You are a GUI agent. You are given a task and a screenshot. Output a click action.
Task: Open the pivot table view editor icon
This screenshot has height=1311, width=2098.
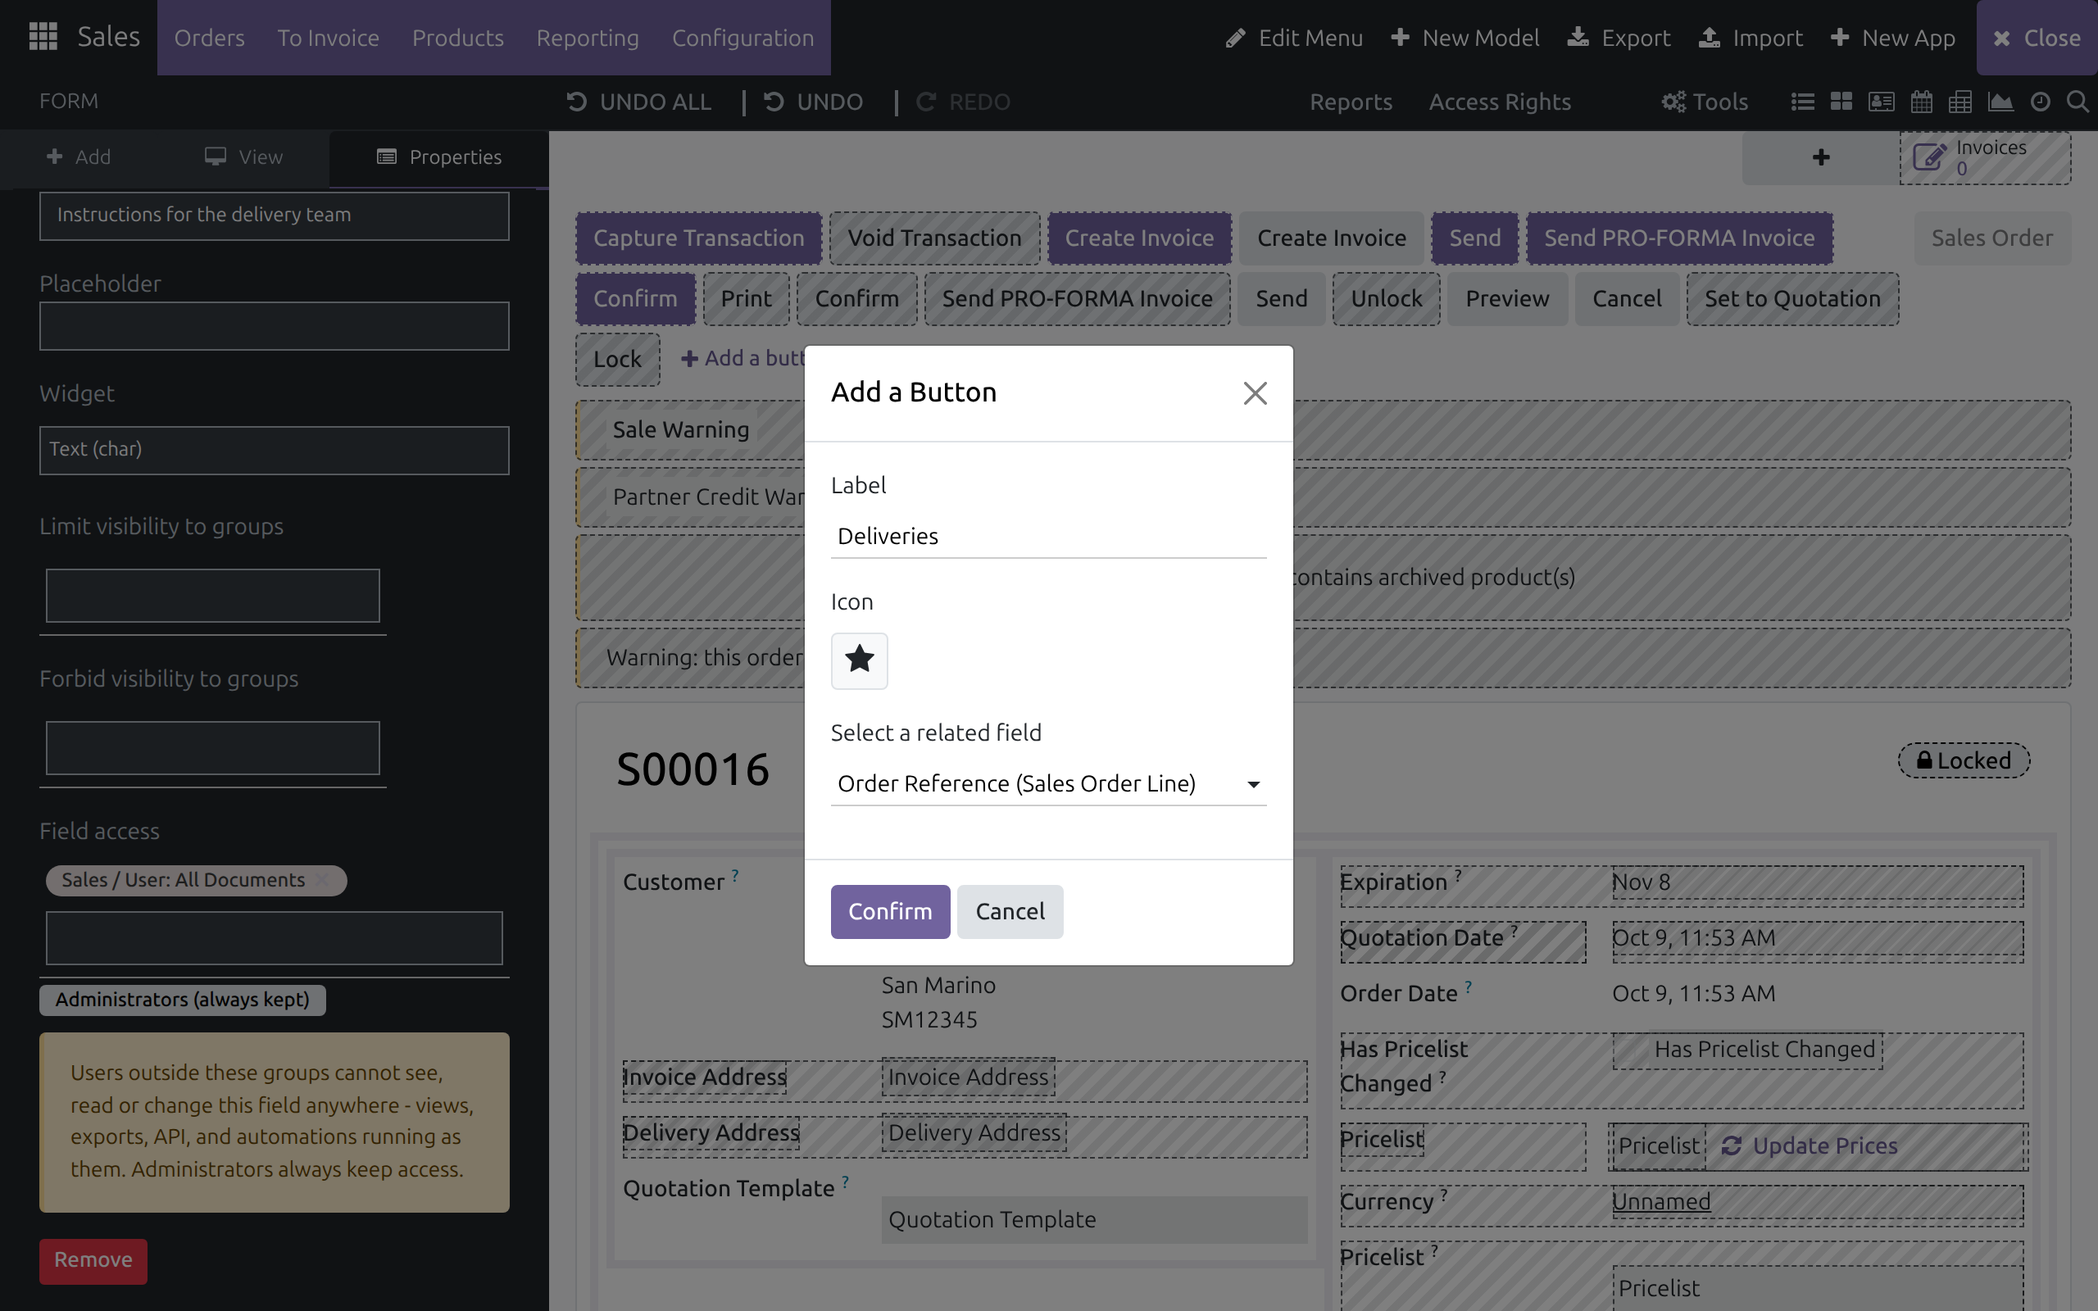tap(1960, 102)
